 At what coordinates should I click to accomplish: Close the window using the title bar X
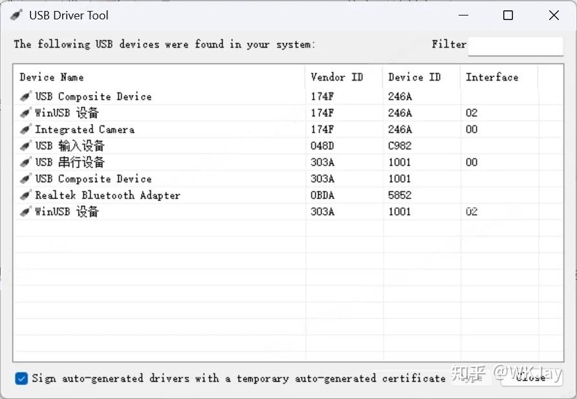[554, 15]
